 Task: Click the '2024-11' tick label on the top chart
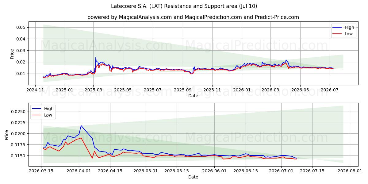click(35, 90)
